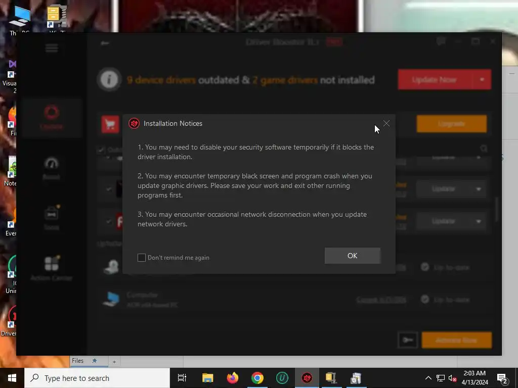Open the Update Now dropdown arrow
The height and width of the screenshot is (388, 518).
pyautogui.click(x=482, y=79)
